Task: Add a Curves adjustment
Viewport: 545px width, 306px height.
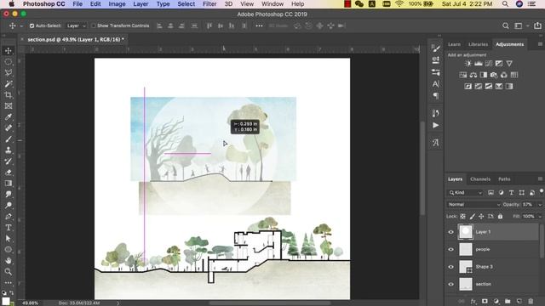Action: [489, 64]
